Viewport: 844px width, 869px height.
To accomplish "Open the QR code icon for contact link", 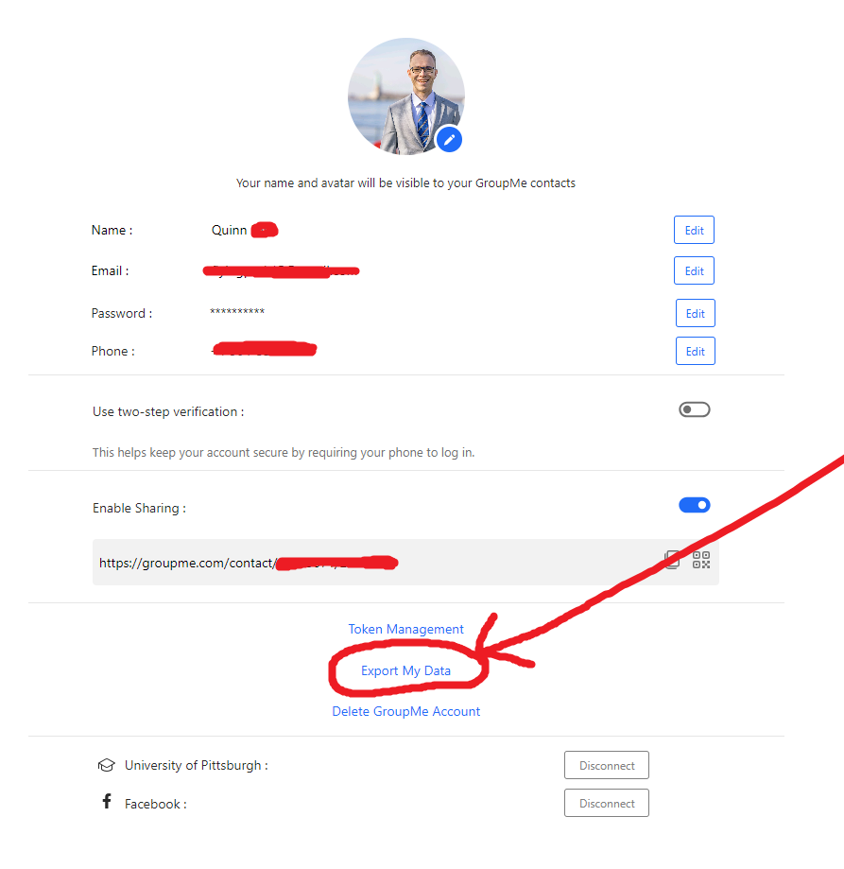I will [701, 560].
